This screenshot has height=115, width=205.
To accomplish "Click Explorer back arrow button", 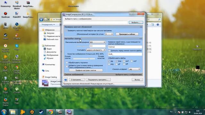I will pyautogui.click(x=41, y=19).
